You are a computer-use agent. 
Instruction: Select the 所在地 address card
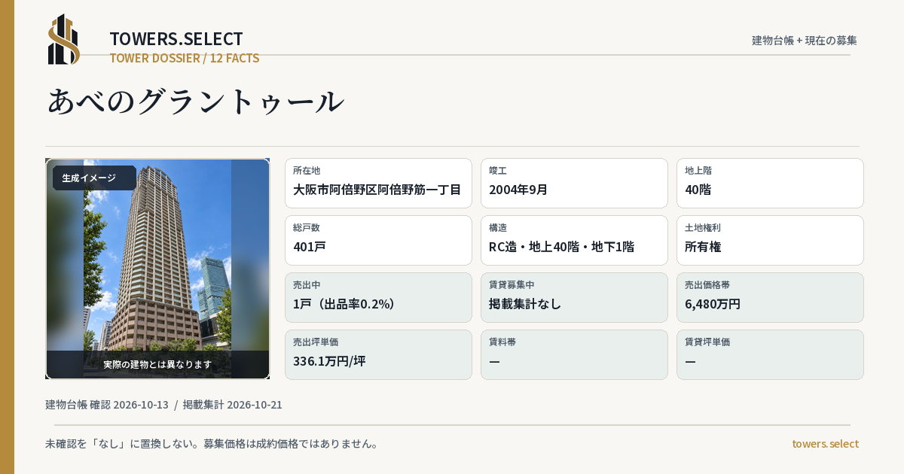(x=378, y=183)
